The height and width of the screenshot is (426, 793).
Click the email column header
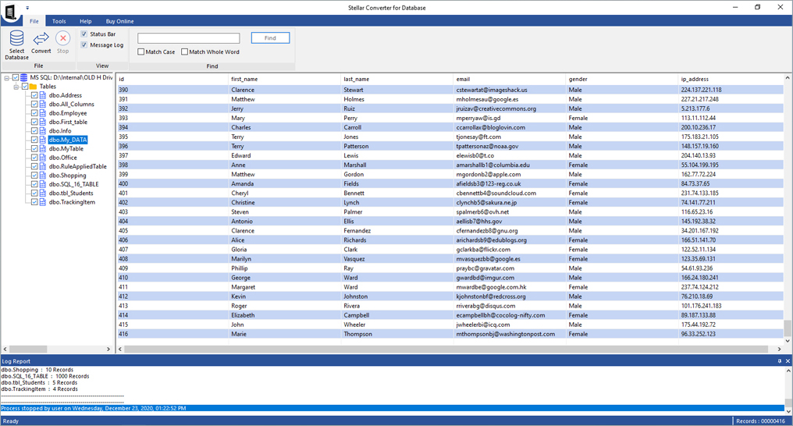pos(509,80)
